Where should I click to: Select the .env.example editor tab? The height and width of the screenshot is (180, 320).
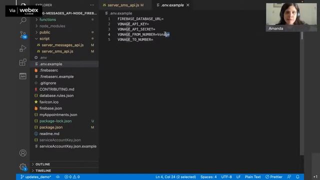pyautogui.click(x=172, y=5)
